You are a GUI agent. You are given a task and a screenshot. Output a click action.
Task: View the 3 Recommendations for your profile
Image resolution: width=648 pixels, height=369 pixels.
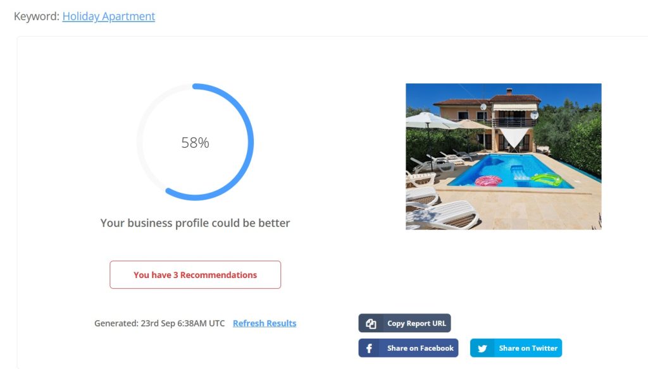click(x=195, y=274)
